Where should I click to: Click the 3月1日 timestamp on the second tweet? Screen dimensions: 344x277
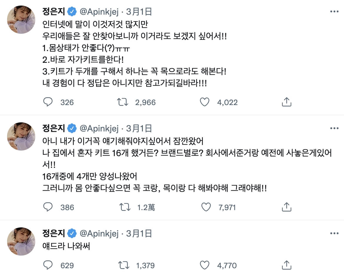pyautogui.click(x=138, y=128)
